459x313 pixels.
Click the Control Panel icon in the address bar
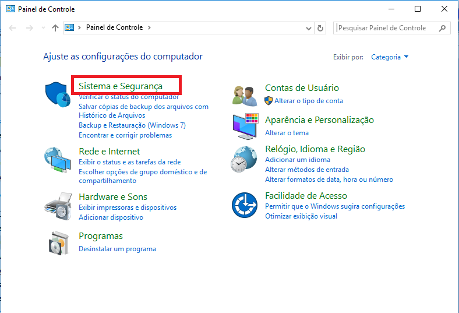tap(69, 27)
